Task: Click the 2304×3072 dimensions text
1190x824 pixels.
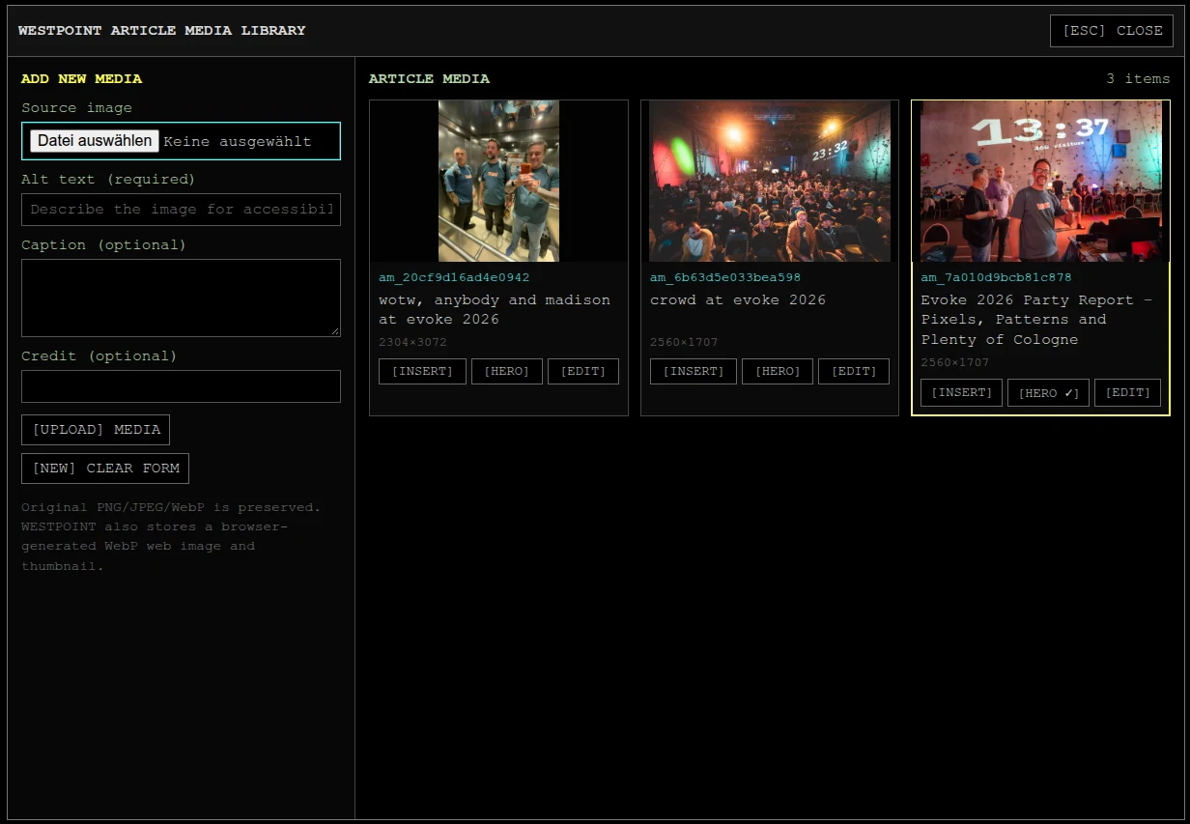Action: [x=412, y=343]
